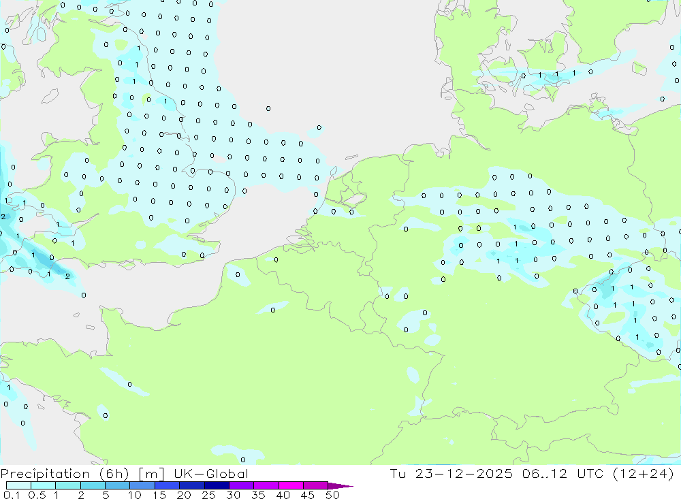Click the '2' value off Cornwall's south coast

tap(67, 276)
